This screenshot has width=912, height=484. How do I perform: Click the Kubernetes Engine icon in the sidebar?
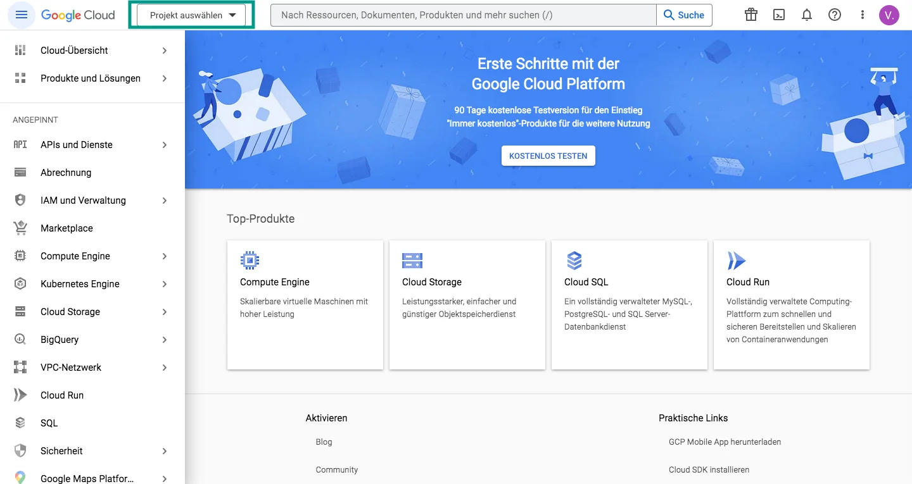click(20, 283)
